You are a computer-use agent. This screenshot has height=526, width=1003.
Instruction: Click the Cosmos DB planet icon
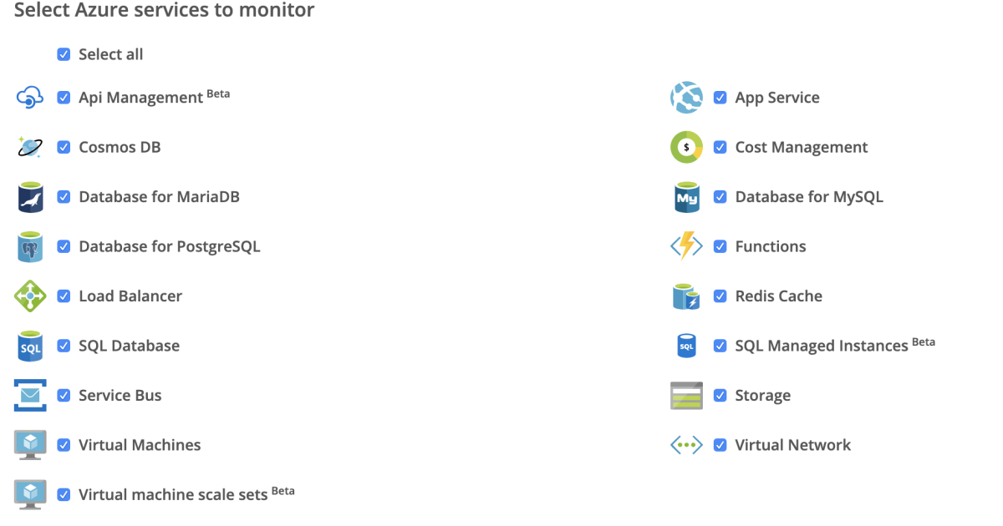point(30,148)
